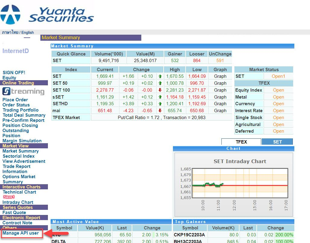Click the green up arrow in SETHD row
This screenshot has height=243, width=310.
pos(160,104)
